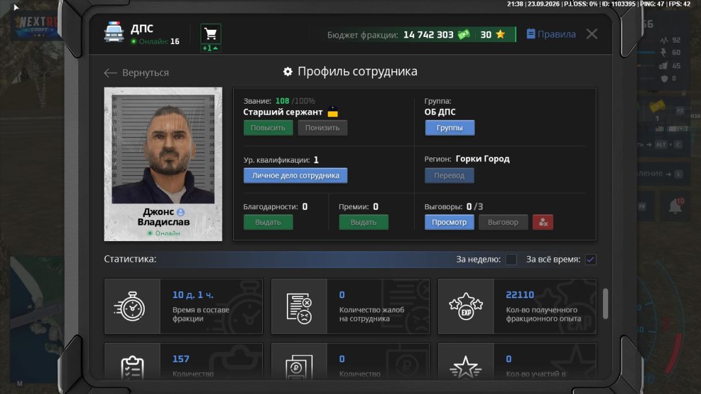Screen dimensions: 701x394
Task: Click the employee mugshot photo
Action: (x=163, y=148)
